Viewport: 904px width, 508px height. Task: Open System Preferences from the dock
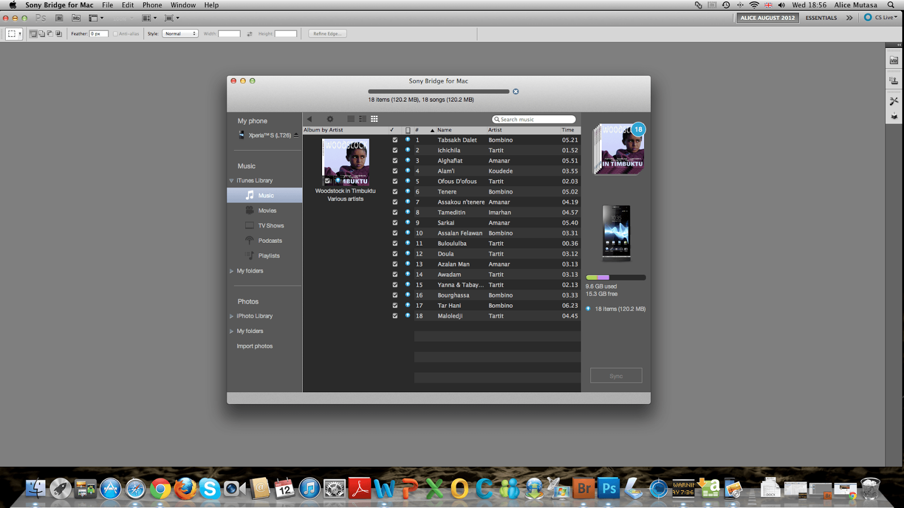click(x=334, y=488)
